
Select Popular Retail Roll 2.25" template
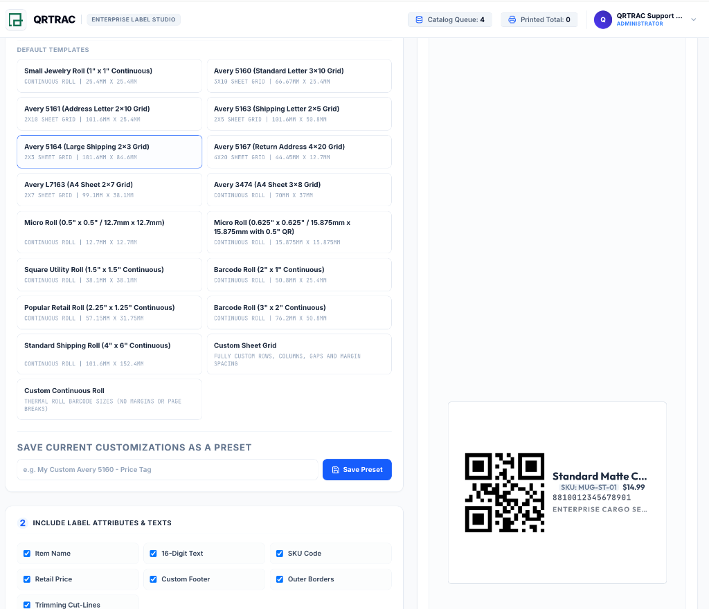click(109, 313)
